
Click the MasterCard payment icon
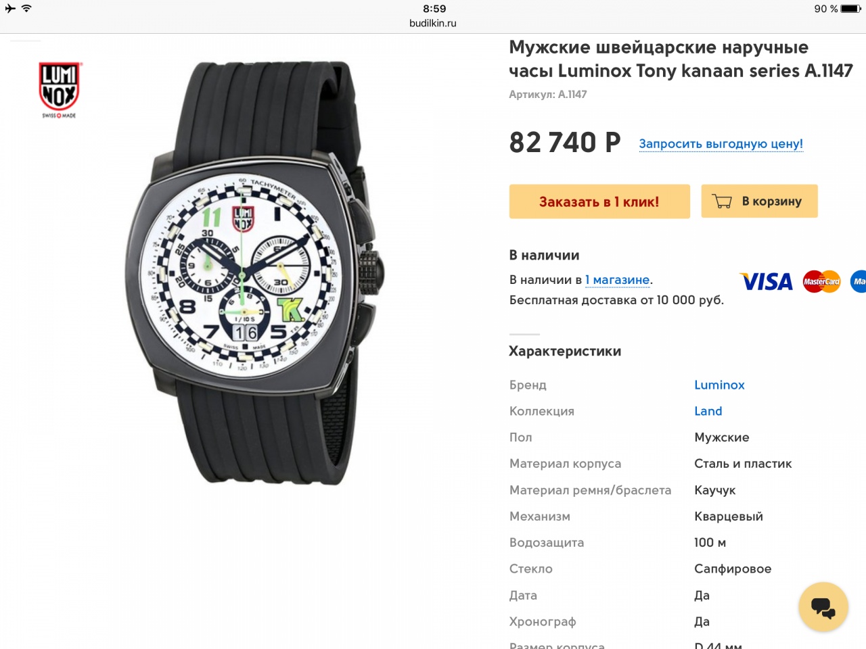point(821,281)
